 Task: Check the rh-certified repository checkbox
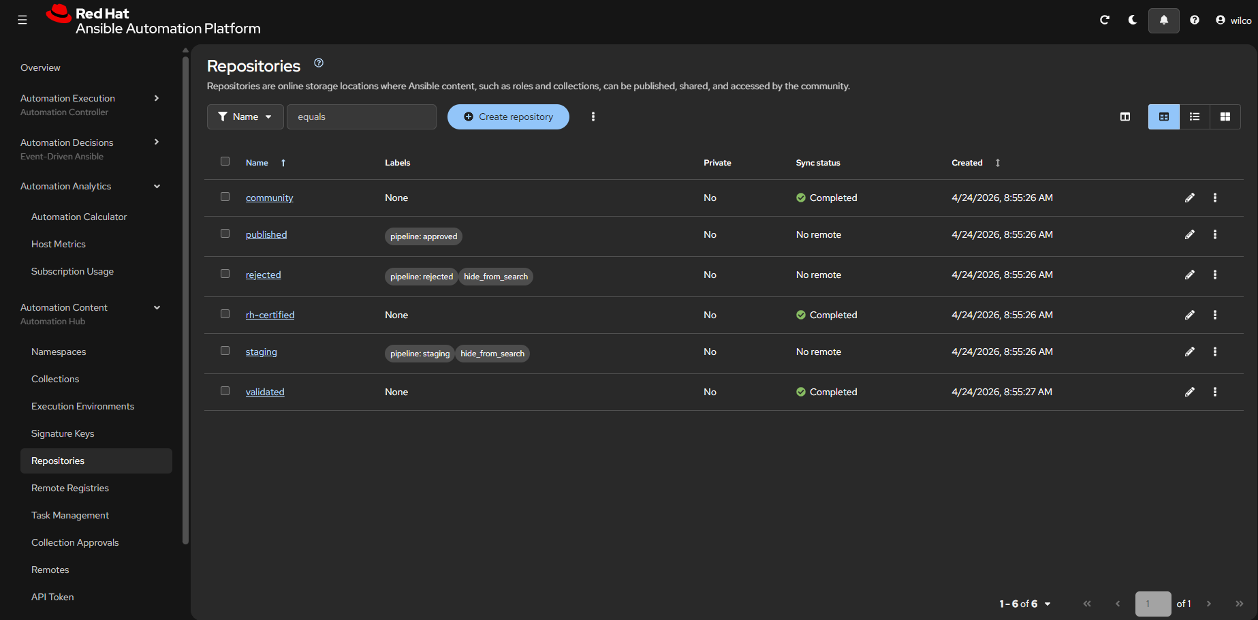tap(225, 314)
